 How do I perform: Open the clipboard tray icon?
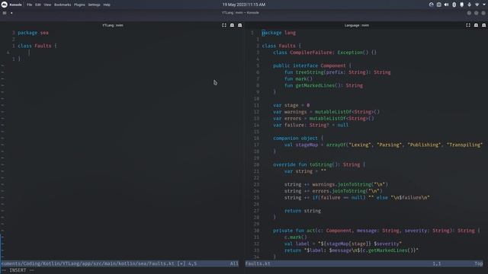(x=461, y=5)
